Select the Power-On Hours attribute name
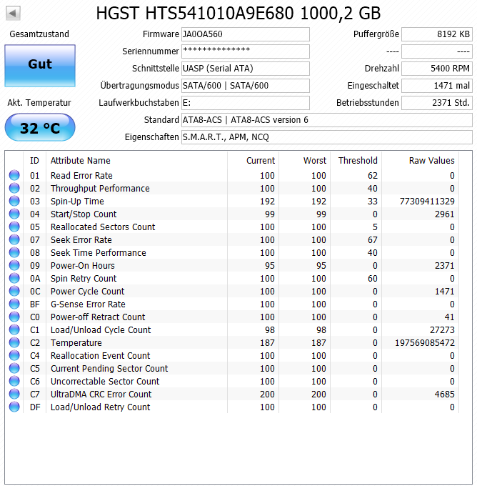 coord(83,265)
